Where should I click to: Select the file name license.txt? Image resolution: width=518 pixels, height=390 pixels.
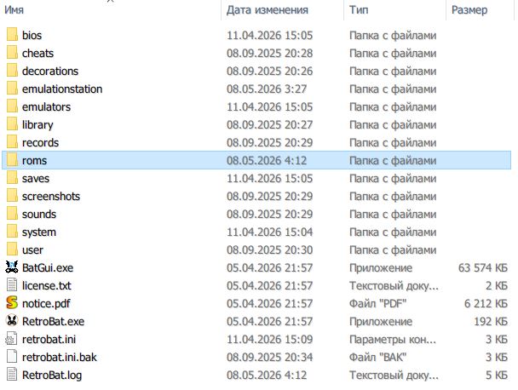[x=47, y=285]
